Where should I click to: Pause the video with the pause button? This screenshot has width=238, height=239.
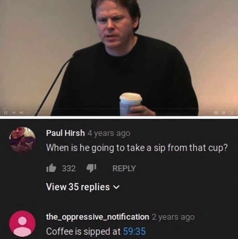6,113
